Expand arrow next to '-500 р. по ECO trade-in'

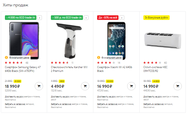point(86,18)
